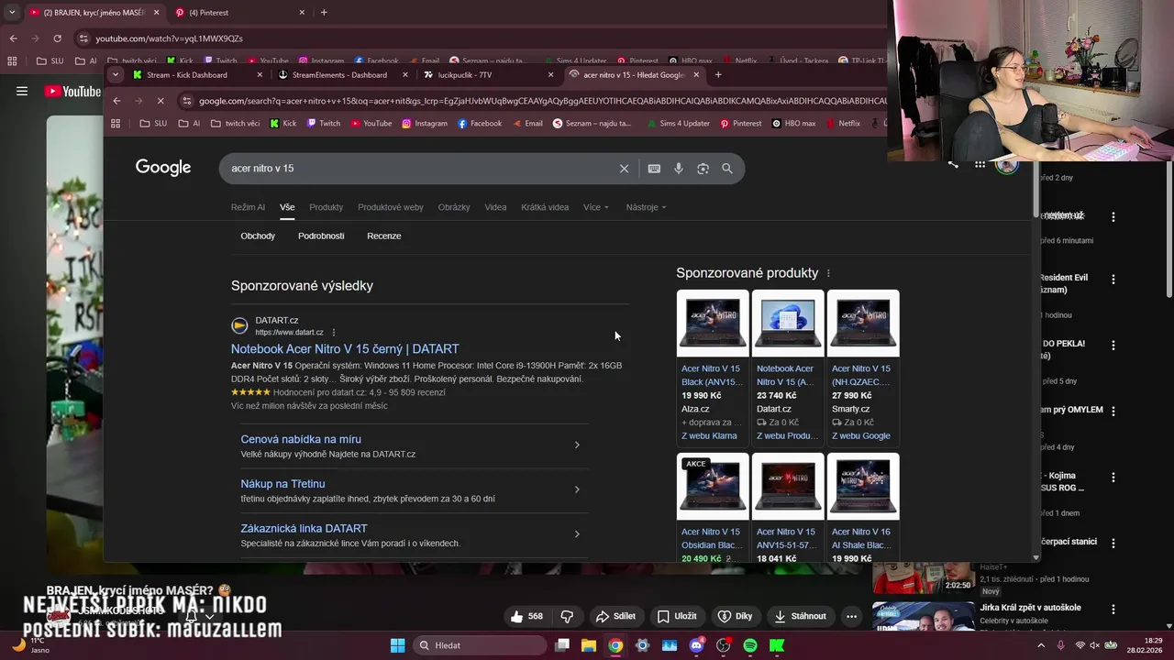Click the Uložit save button
Screen dimensions: 1174x660
(x=676, y=616)
